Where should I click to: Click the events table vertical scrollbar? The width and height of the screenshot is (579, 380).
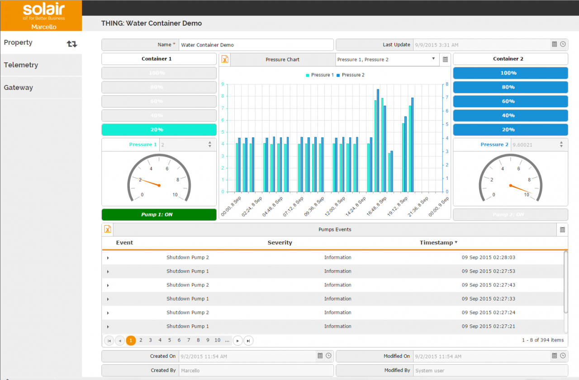click(566, 282)
